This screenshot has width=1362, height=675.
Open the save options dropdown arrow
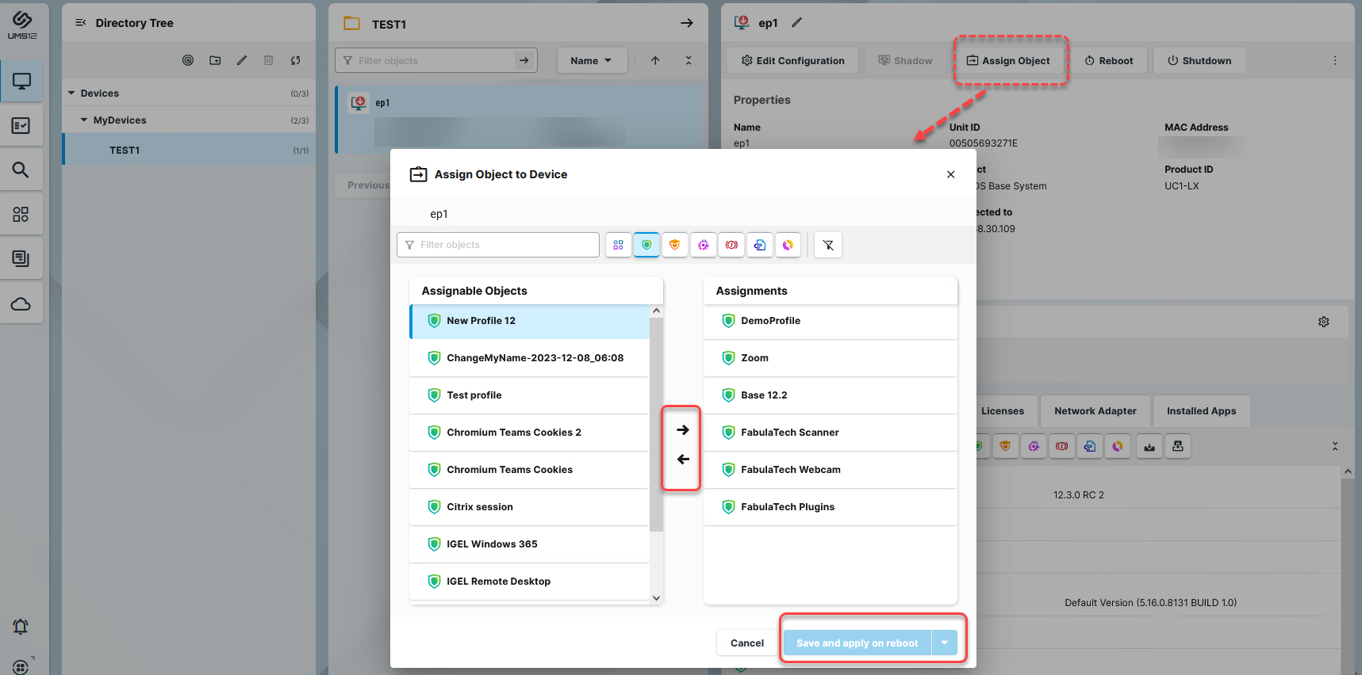click(x=945, y=643)
